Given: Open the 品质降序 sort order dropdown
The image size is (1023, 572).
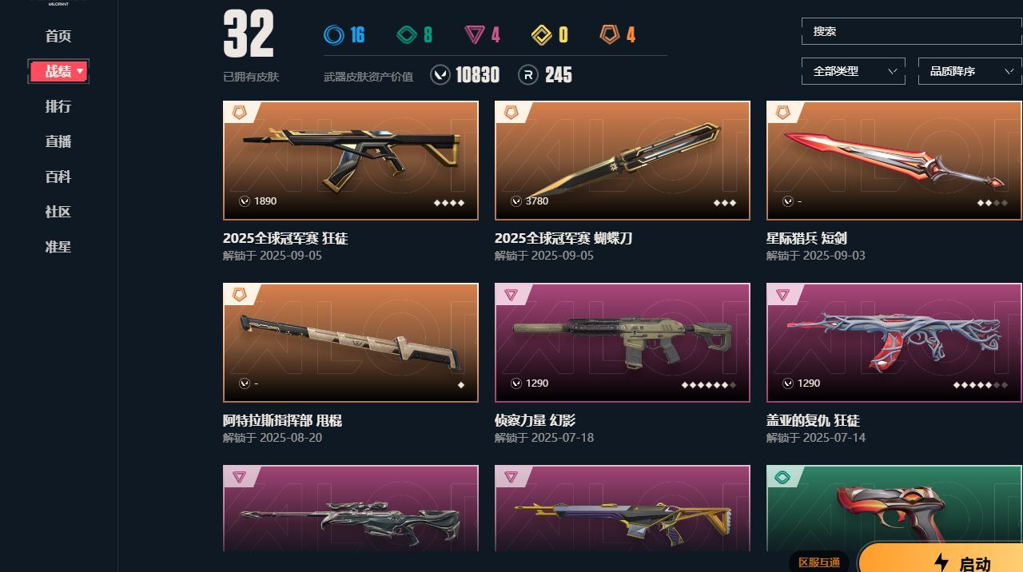Looking at the screenshot, I should 970,71.
